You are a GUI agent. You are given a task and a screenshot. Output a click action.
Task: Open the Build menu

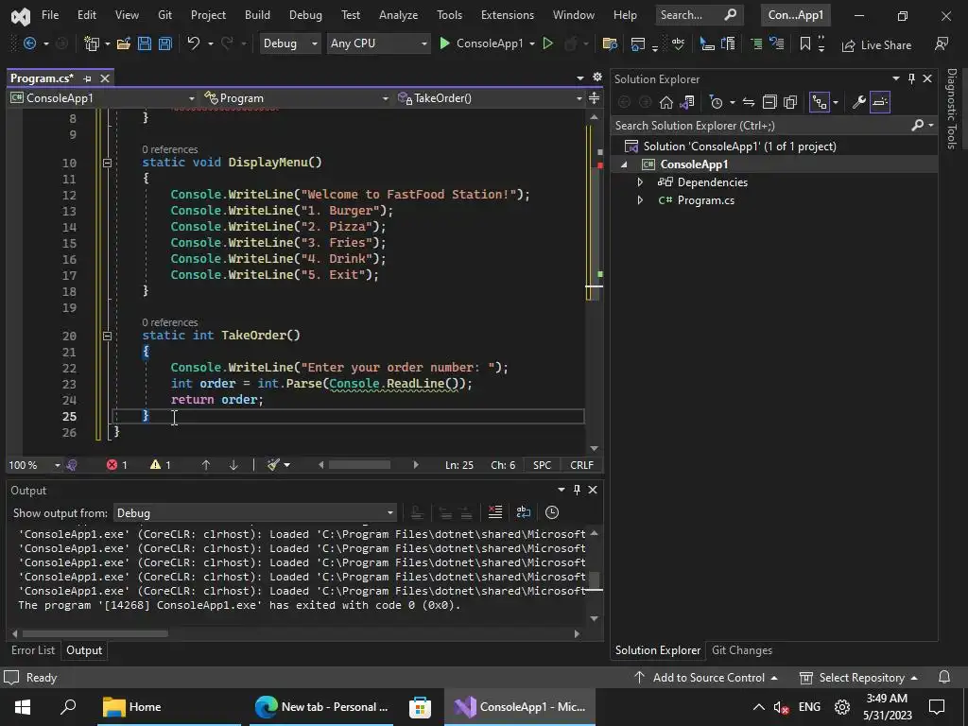pyautogui.click(x=257, y=15)
